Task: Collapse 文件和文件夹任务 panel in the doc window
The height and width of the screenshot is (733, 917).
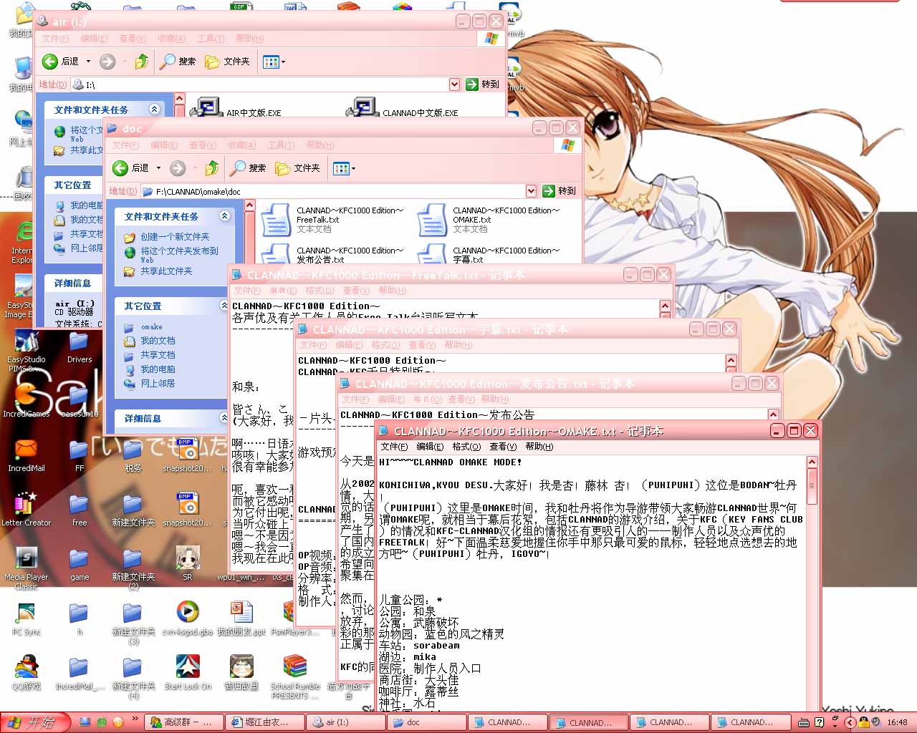Action: (x=224, y=216)
